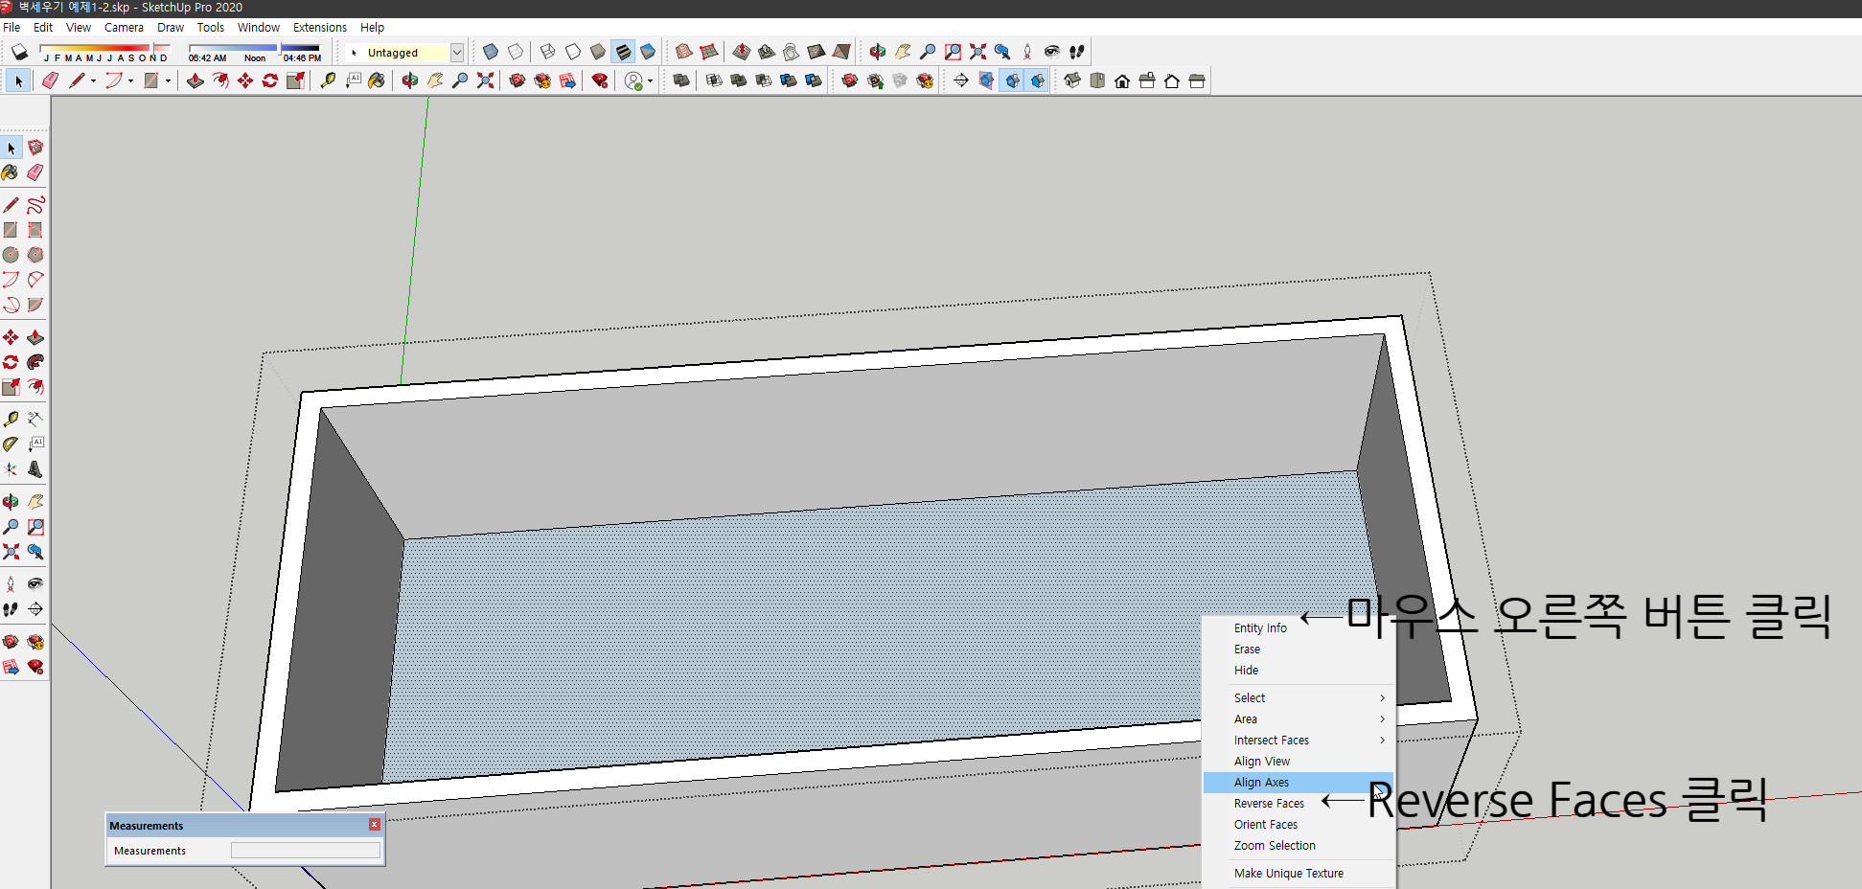Select the Section Plane tool
The image size is (1862, 889).
point(961,80)
